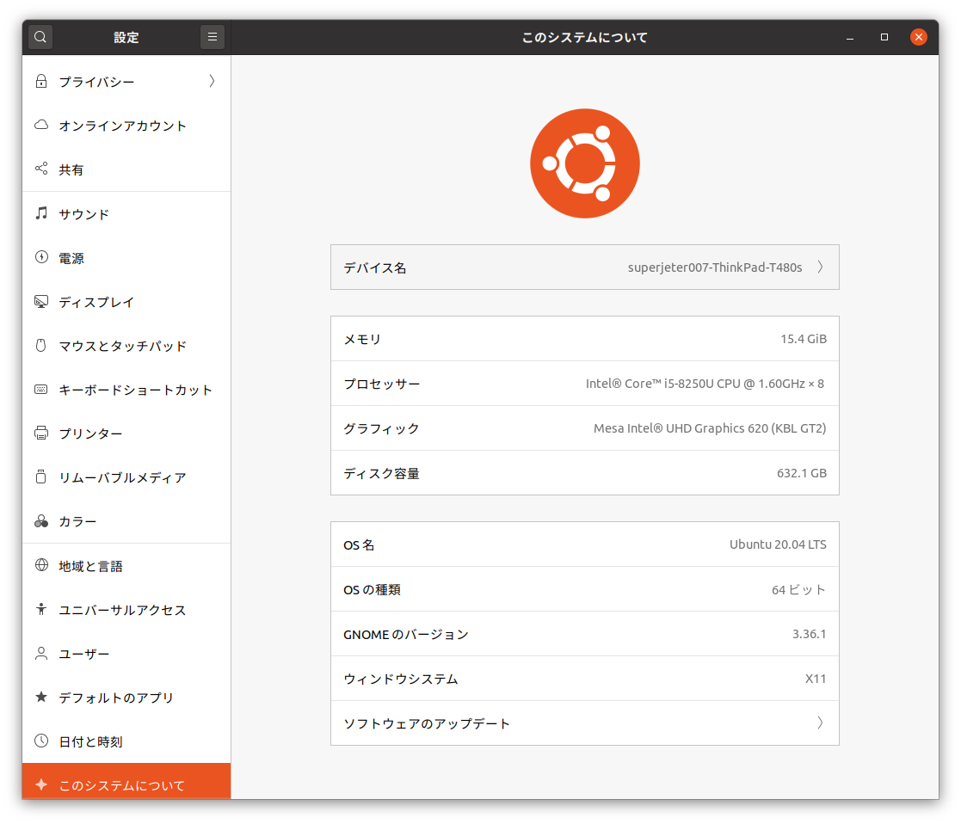Go to マウスとタッチパッド settings

click(x=126, y=346)
